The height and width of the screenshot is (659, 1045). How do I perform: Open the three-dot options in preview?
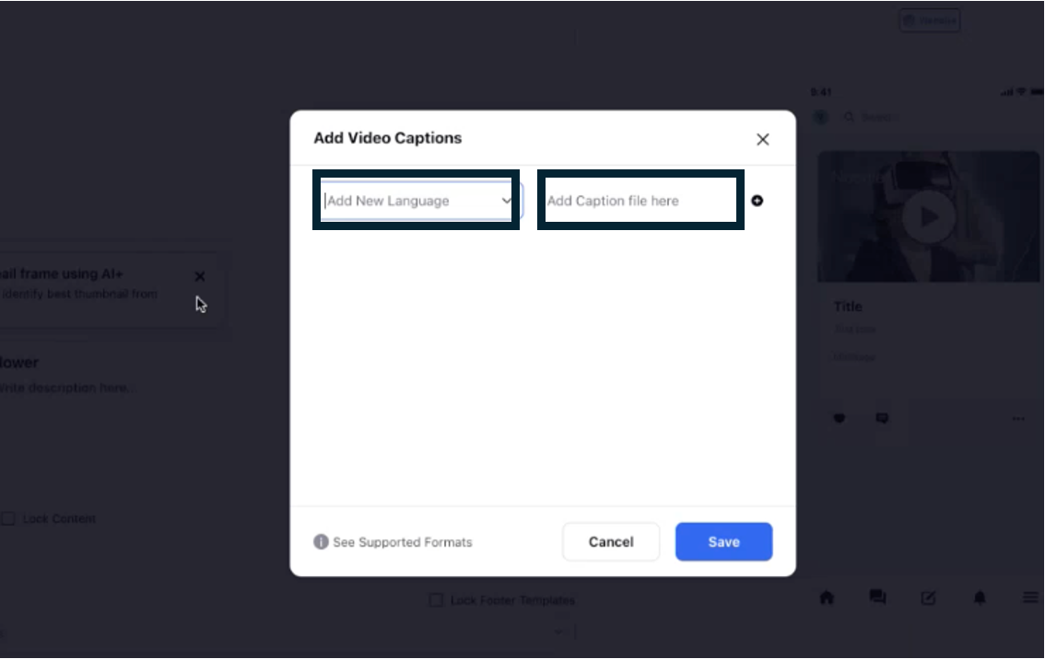[1018, 419]
